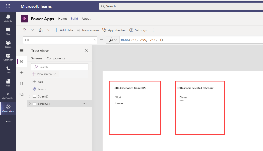
Task: Switch to the Components tab
Action: (x=56, y=58)
